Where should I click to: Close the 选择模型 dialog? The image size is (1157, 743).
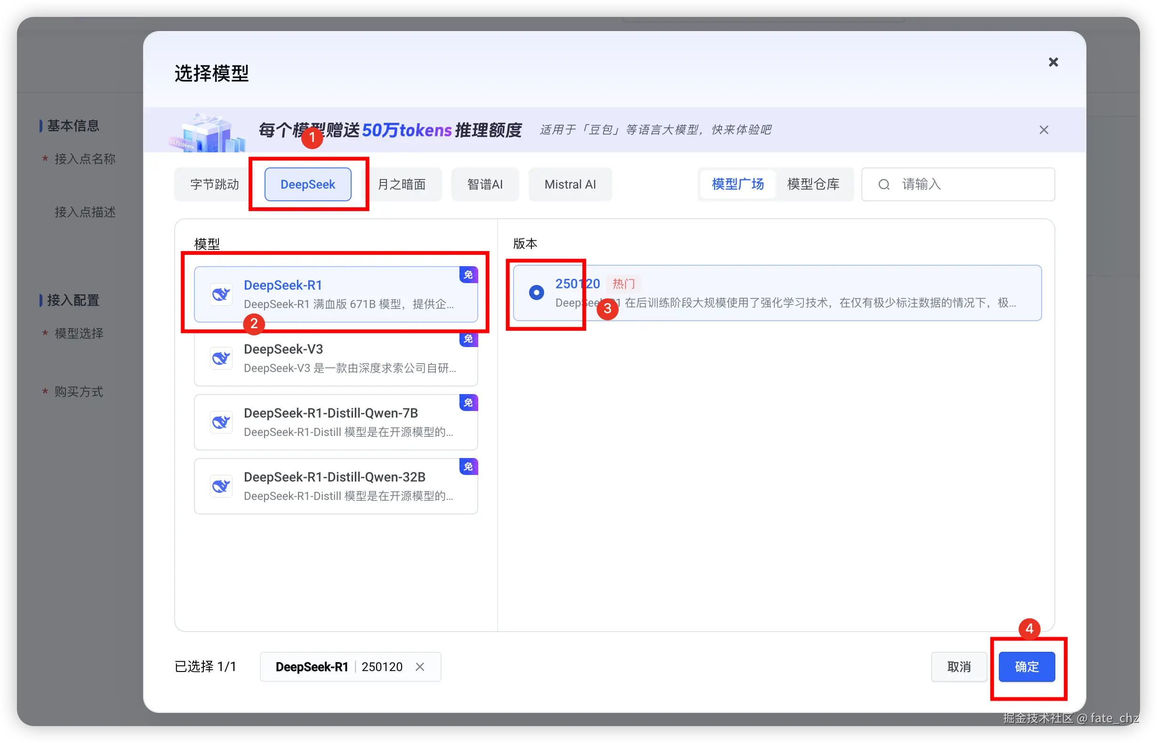(x=1053, y=62)
